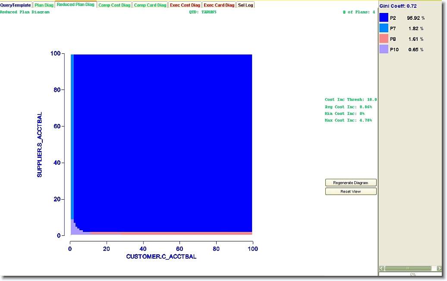Click the lavender region at the plot origin

(73, 230)
